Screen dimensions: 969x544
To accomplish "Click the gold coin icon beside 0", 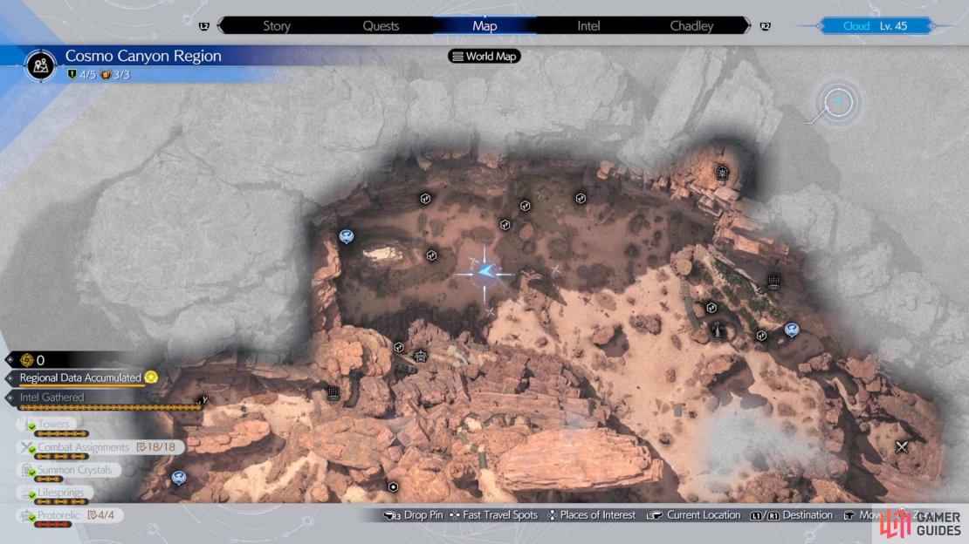I will click(x=26, y=360).
